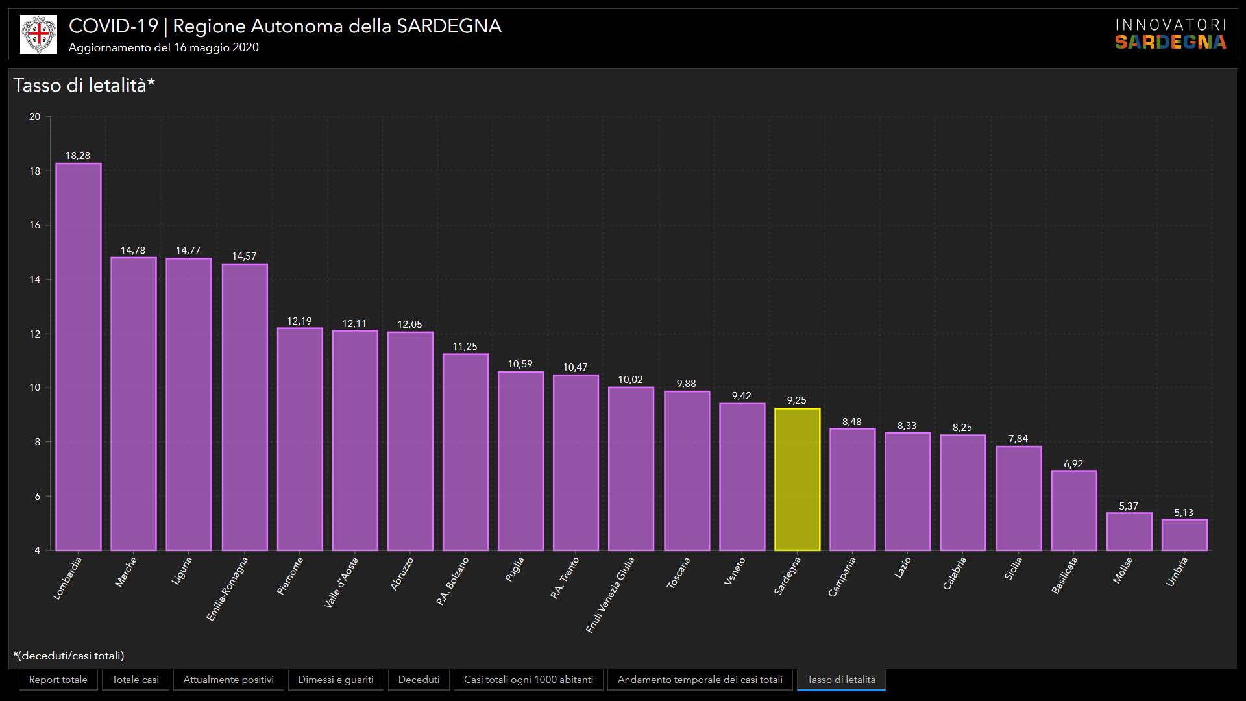
Task: Select the Friuli Venezia Giulia bar
Action: [631, 469]
